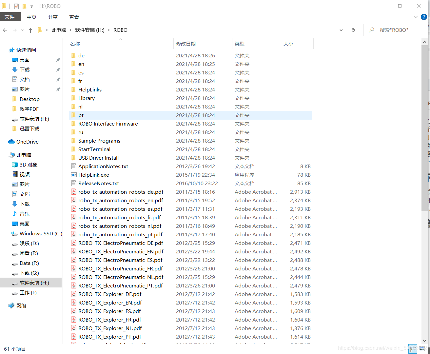Select 迅雷下载 folder in navigation pane
The width and height of the screenshot is (430, 354).
pos(29,129)
